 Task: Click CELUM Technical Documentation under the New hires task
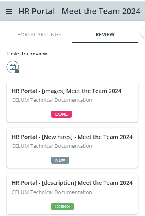click(52, 146)
